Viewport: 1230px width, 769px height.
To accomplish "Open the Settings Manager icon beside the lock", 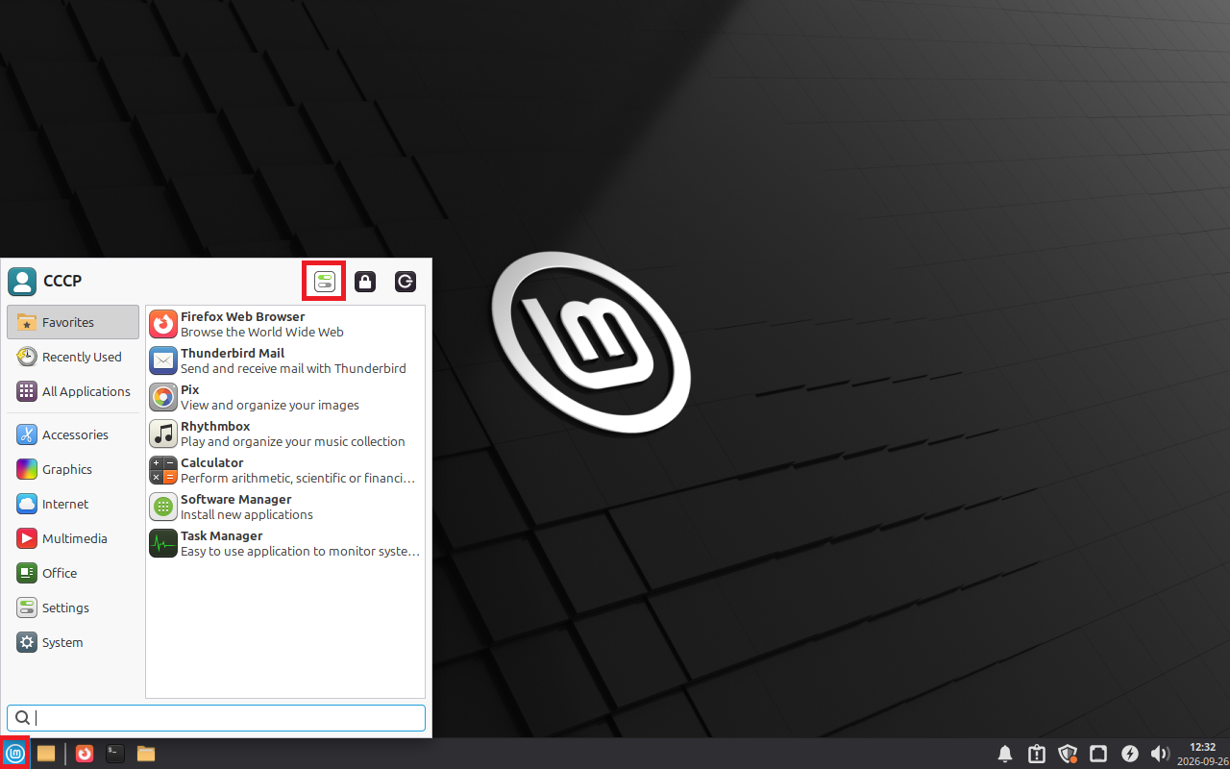I will click(x=325, y=282).
